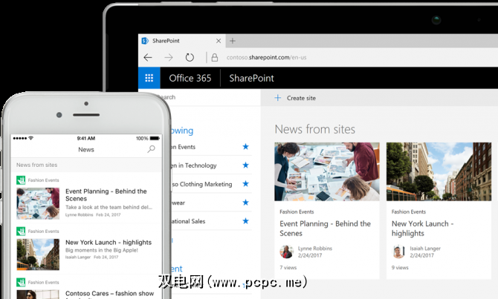This screenshot has width=498, height=299.
Task: Tap New York Launch - highlights on phone
Action: pos(109,243)
